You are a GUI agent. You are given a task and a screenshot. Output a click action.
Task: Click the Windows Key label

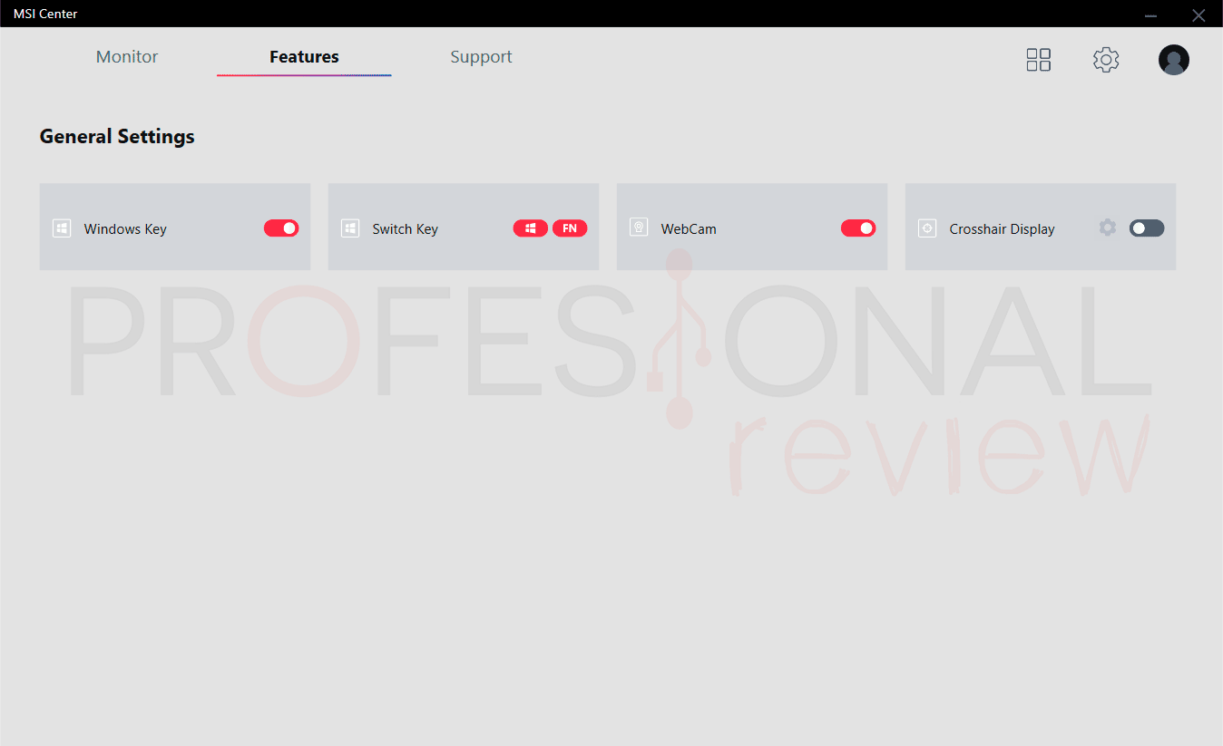click(x=125, y=229)
